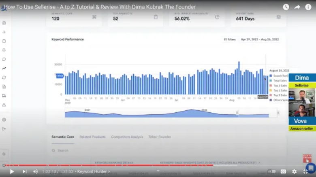Screen dimensions: 316x177
Task: Toggle the autoplay switch
Action: tap(272, 171)
